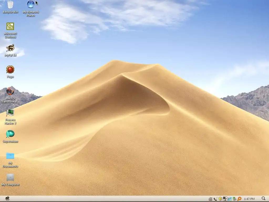Click the "Microsoft Outlook" label text
This screenshot has height=202, width=269.
click(11, 35)
